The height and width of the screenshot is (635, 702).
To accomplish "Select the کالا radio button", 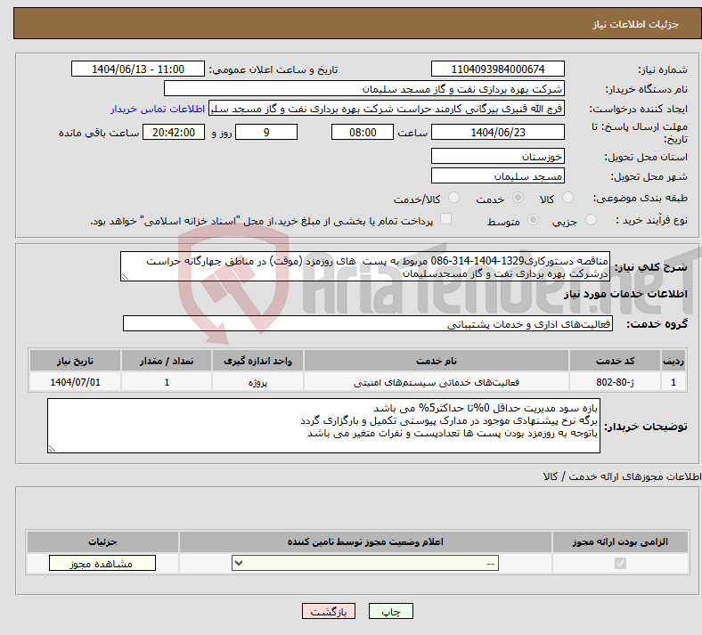I will pyautogui.click(x=567, y=198).
